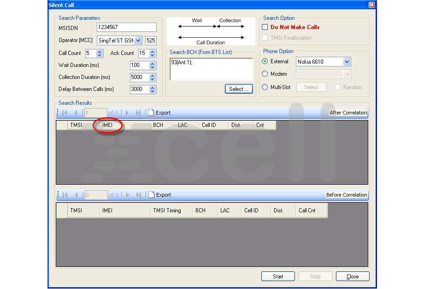Go to first page in Before Correlation results
This screenshot has width=424, height=289.
[65, 195]
